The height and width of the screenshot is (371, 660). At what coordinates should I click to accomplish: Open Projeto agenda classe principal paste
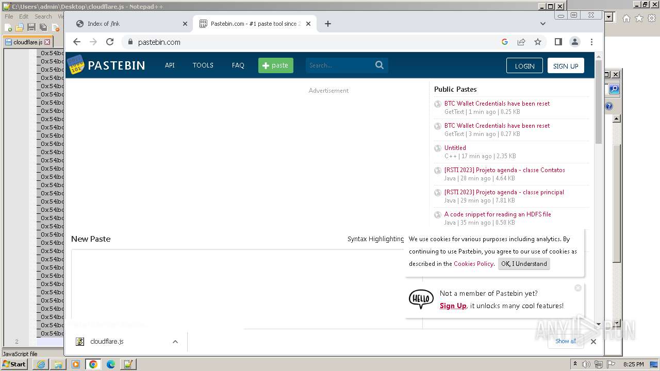coord(504,192)
